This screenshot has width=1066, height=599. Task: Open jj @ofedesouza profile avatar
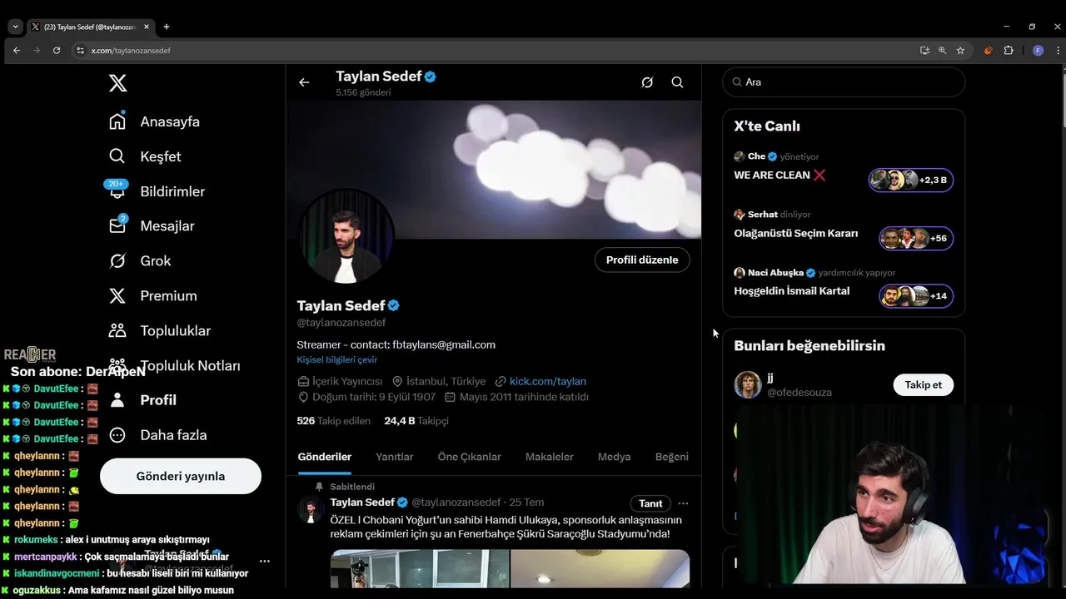coord(748,384)
